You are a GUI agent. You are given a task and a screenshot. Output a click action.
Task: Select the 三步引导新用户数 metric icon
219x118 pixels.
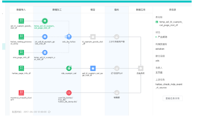click(117, 37)
